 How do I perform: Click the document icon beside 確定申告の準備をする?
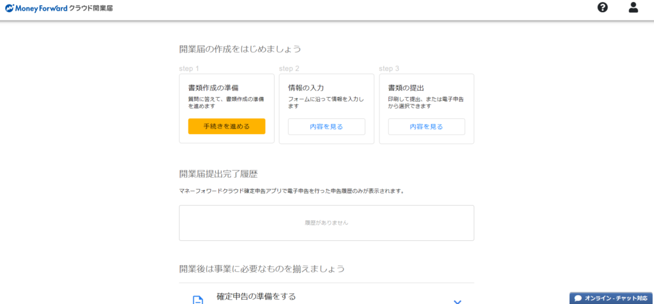tap(198, 300)
